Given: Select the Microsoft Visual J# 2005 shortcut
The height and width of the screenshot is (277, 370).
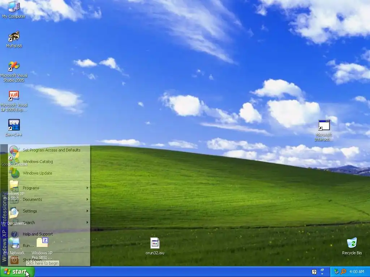Looking at the screenshot, I should 14,101.
